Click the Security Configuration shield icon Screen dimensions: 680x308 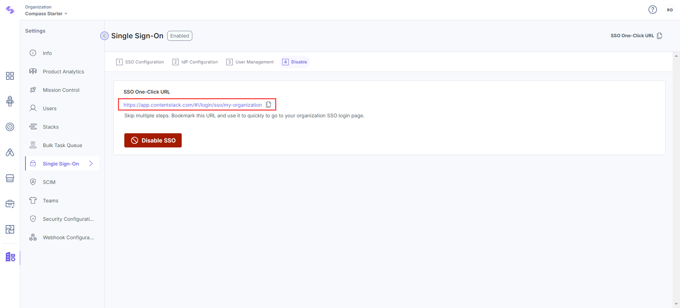33,219
